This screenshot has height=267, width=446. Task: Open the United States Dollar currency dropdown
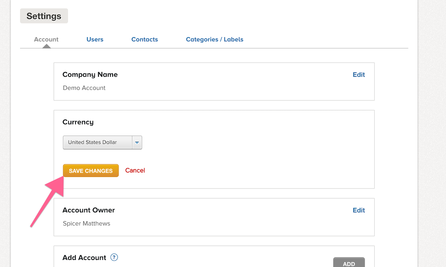tap(103, 142)
